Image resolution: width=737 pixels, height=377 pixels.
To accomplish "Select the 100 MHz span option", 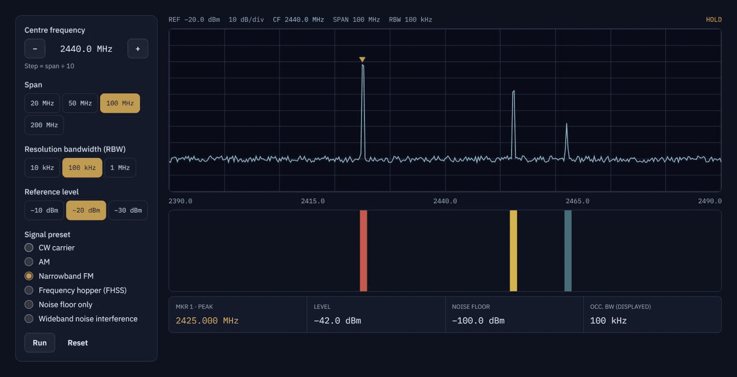I will point(120,103).
